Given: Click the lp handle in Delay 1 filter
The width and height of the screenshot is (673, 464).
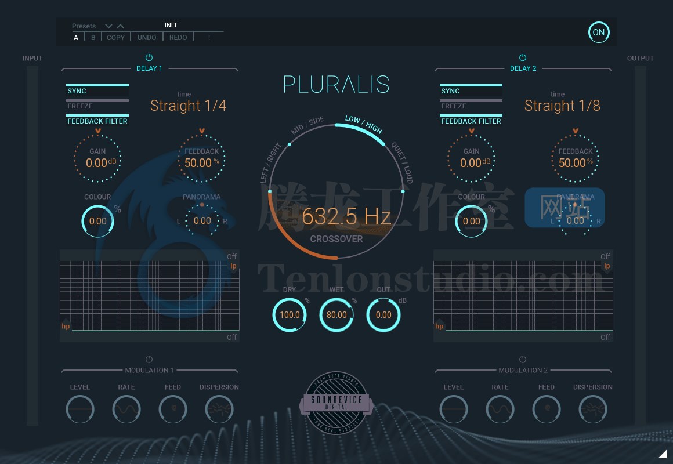Looking at the screenshot, I should [233, 266].
